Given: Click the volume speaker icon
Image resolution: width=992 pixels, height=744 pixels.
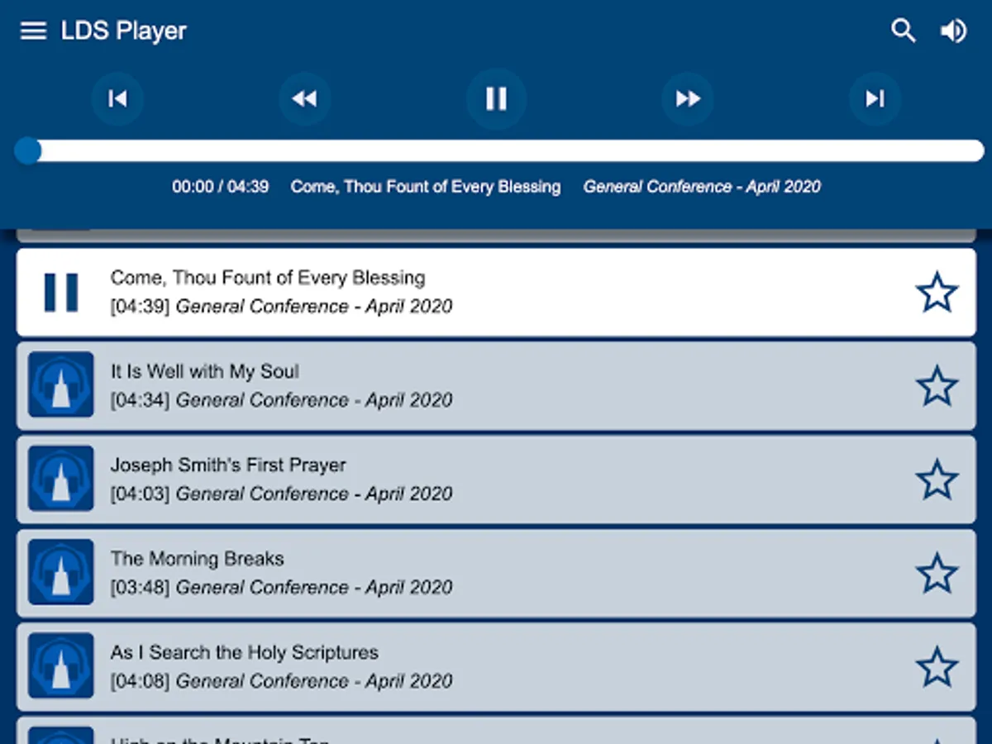Looking at the screenshot, I should pyautogui.click(x=953, y=31).
